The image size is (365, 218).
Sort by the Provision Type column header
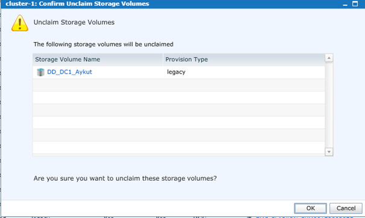click(244, 60)
